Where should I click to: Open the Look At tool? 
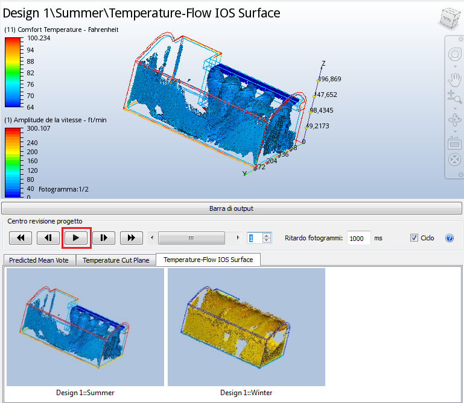[x=454, y=142]
